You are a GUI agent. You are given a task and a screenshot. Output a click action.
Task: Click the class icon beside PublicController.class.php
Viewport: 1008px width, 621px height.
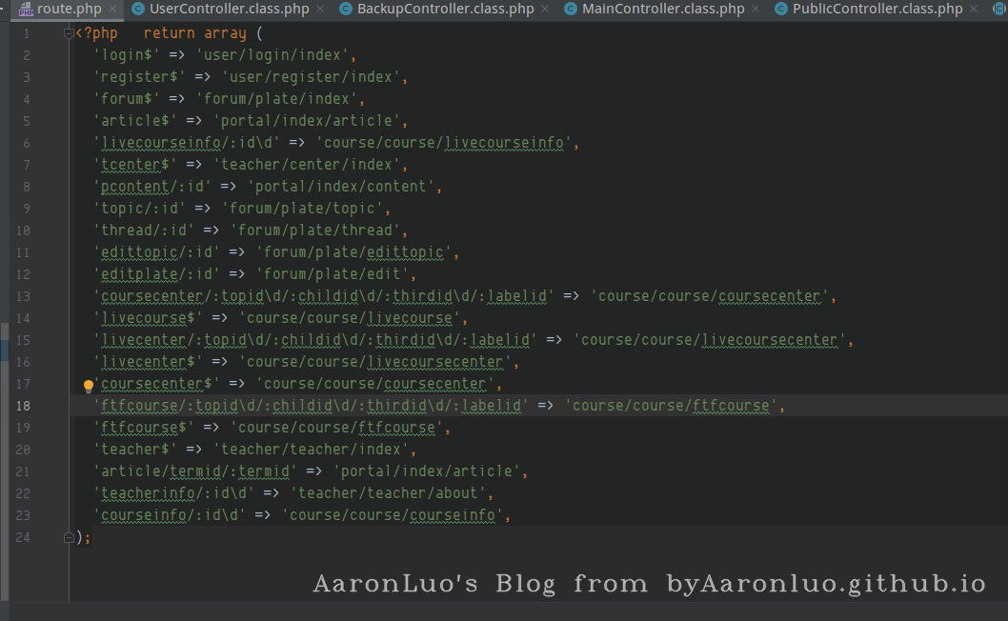[x=782, y=10]
